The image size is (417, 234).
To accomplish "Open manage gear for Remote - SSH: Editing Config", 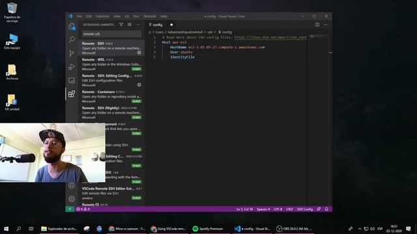I will tap(139, 85).
